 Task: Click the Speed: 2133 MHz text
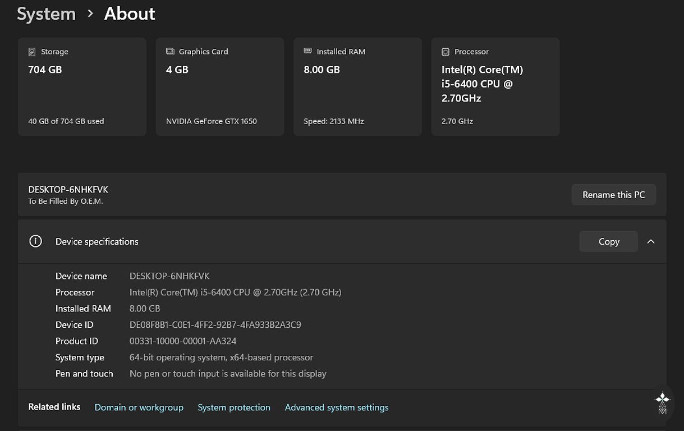click(x=334, y=121)
